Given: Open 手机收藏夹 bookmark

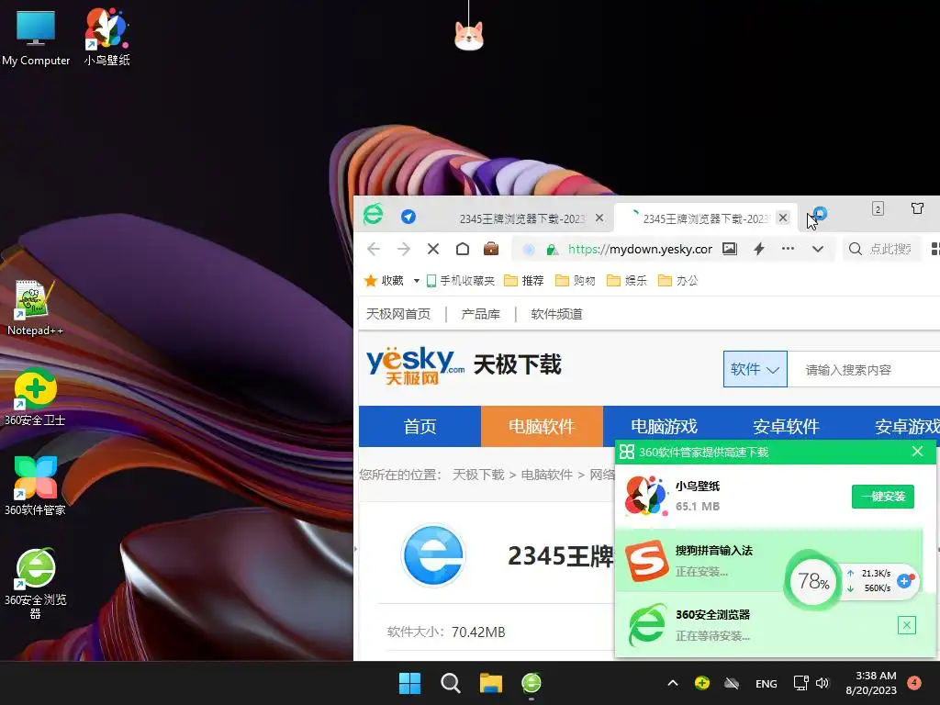Looking at the screenshot, I should [461, 281].
